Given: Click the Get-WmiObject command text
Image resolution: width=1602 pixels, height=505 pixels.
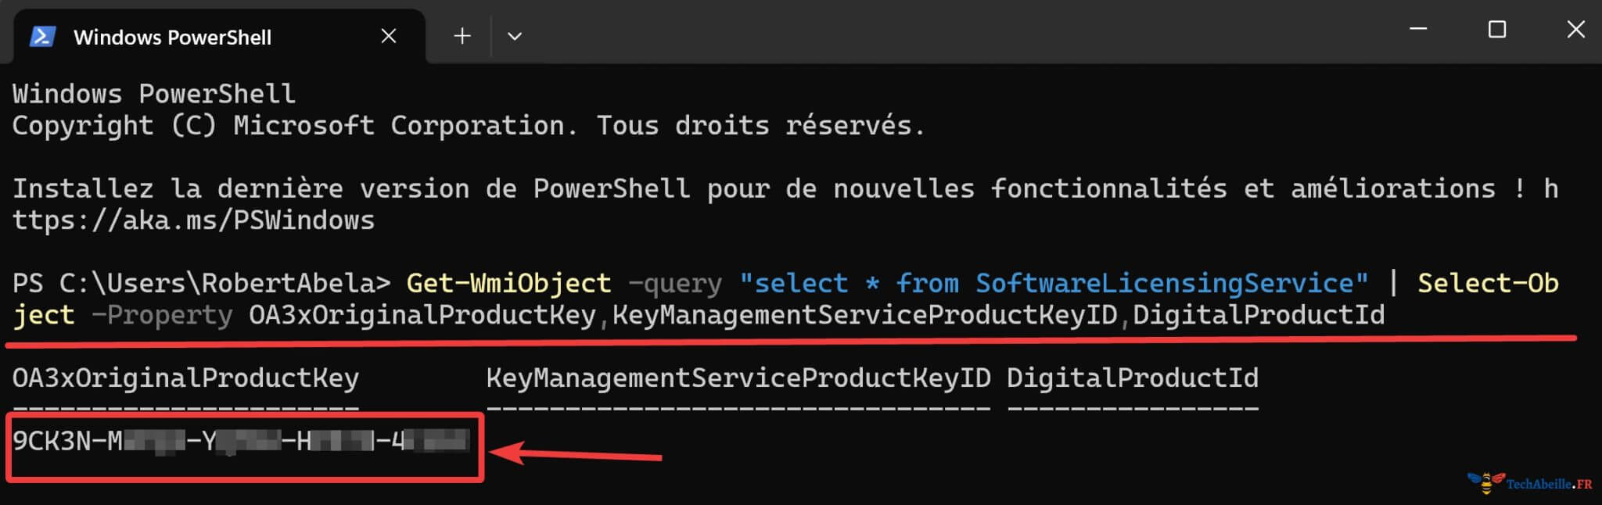Looking at the screenshot, I should coord(508,283).
